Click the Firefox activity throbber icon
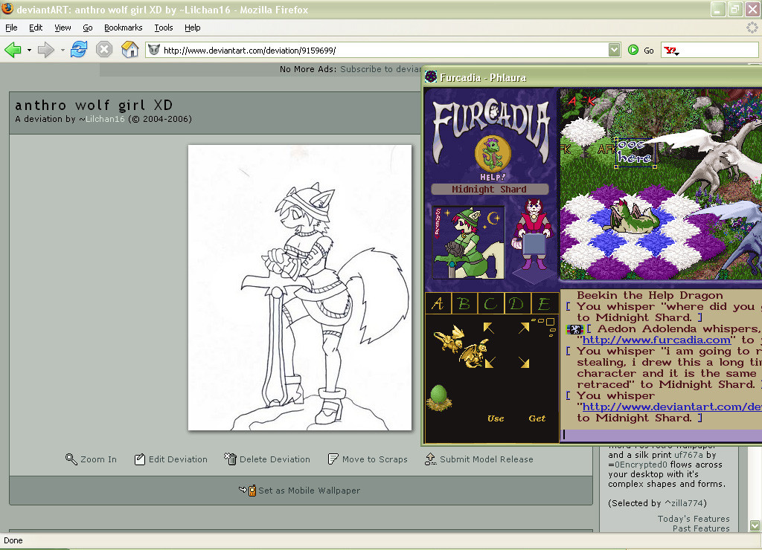762x550 pixels. click(752, 27)
